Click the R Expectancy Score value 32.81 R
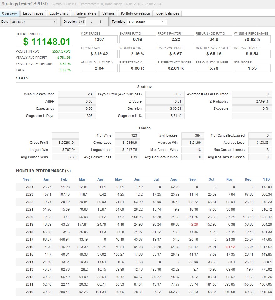This screenshot has width=275, height=300. click(176, 68)
